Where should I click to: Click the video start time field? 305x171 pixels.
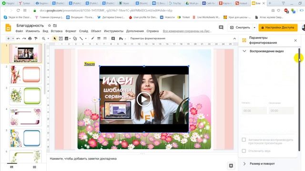254,111
